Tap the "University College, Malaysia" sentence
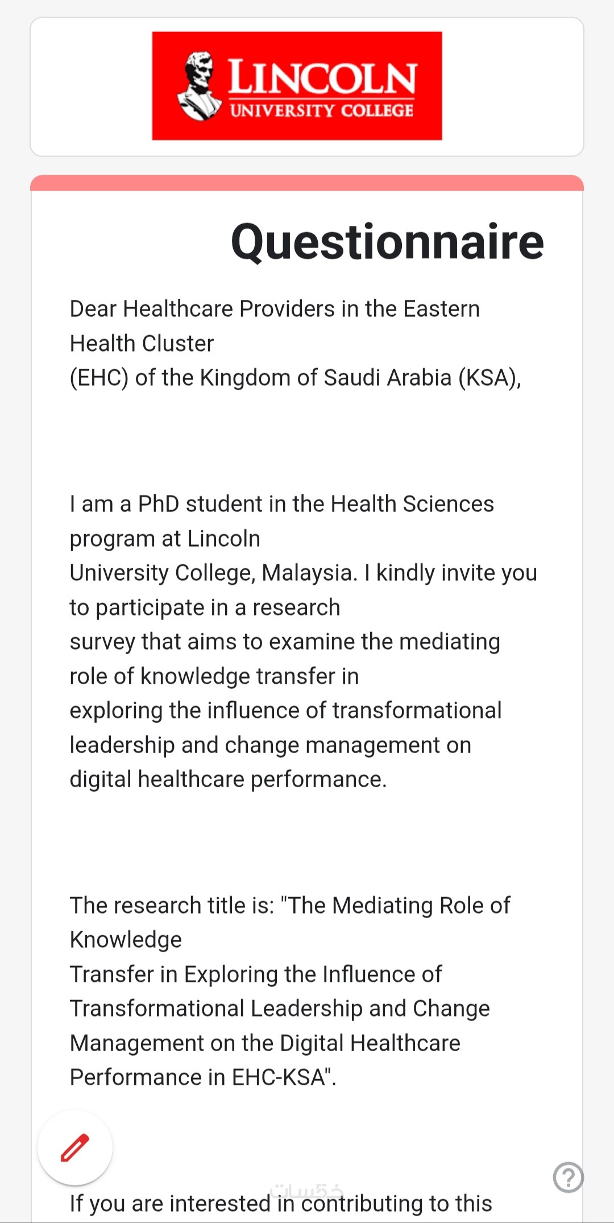614x1223 pixels. 303,573
